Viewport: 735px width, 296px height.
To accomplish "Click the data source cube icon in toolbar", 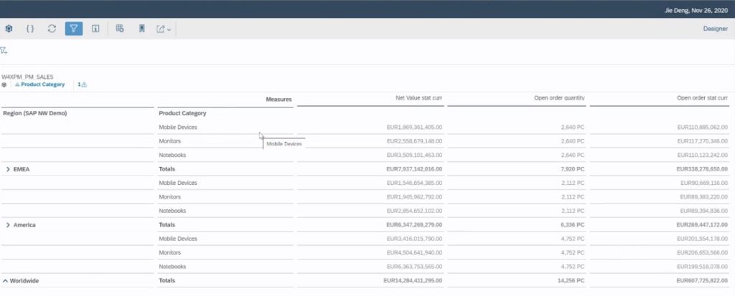I will point(9,29).
